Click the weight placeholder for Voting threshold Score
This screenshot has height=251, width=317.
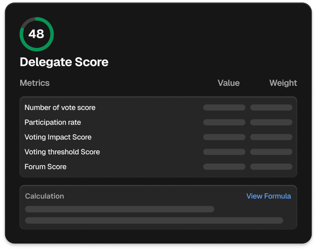271,152
